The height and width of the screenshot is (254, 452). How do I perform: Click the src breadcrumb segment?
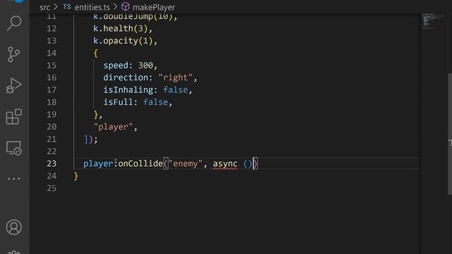click(x=44, y=7)
